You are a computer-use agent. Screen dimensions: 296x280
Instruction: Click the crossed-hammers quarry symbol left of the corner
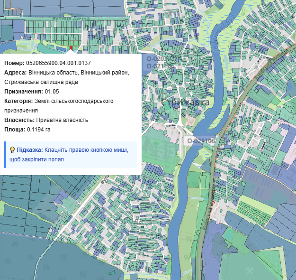(250, 269)
